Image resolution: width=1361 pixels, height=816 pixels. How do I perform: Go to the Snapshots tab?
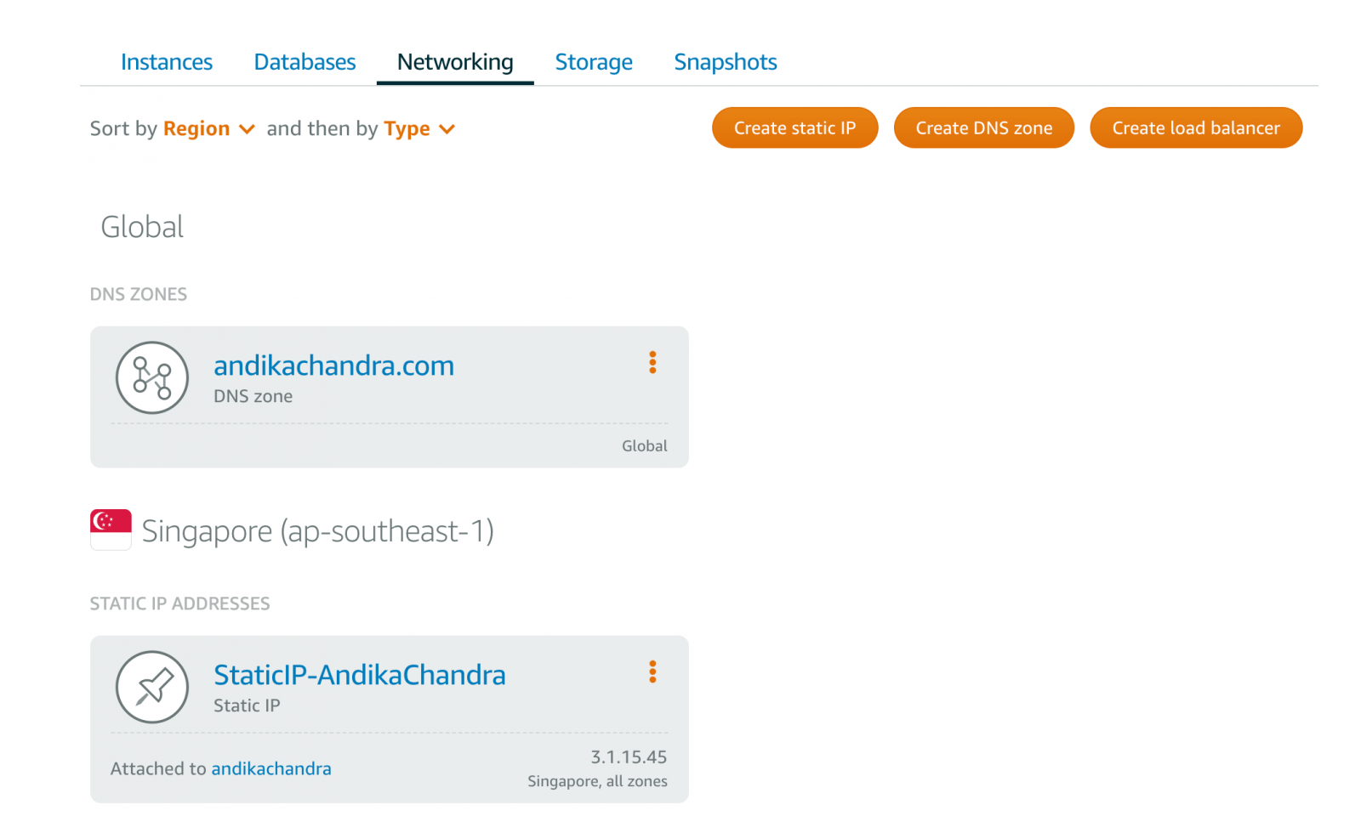pos(726,62)
